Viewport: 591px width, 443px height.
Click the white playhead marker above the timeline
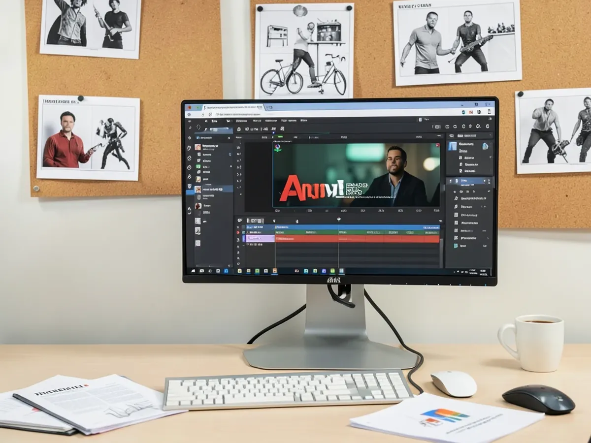(338, 219)
